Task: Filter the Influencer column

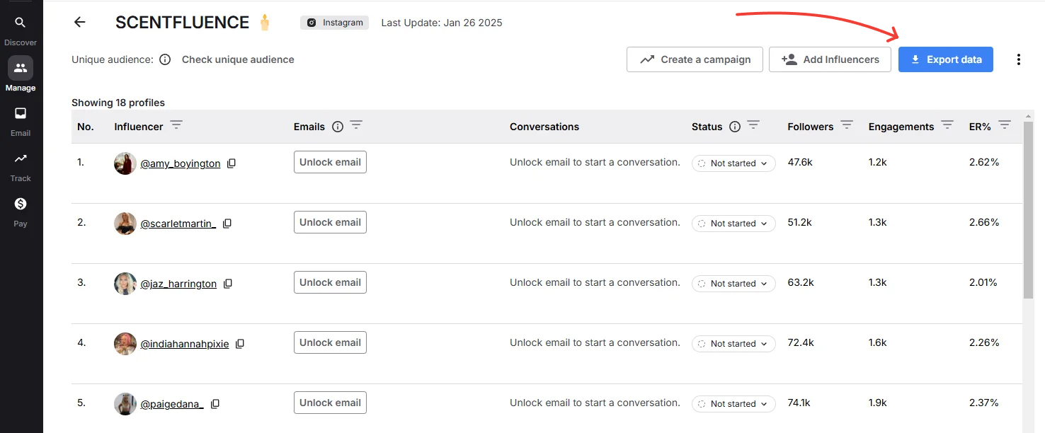Action: (176, 125)
